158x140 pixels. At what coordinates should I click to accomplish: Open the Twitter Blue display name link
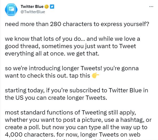click(x=32, y=7)
